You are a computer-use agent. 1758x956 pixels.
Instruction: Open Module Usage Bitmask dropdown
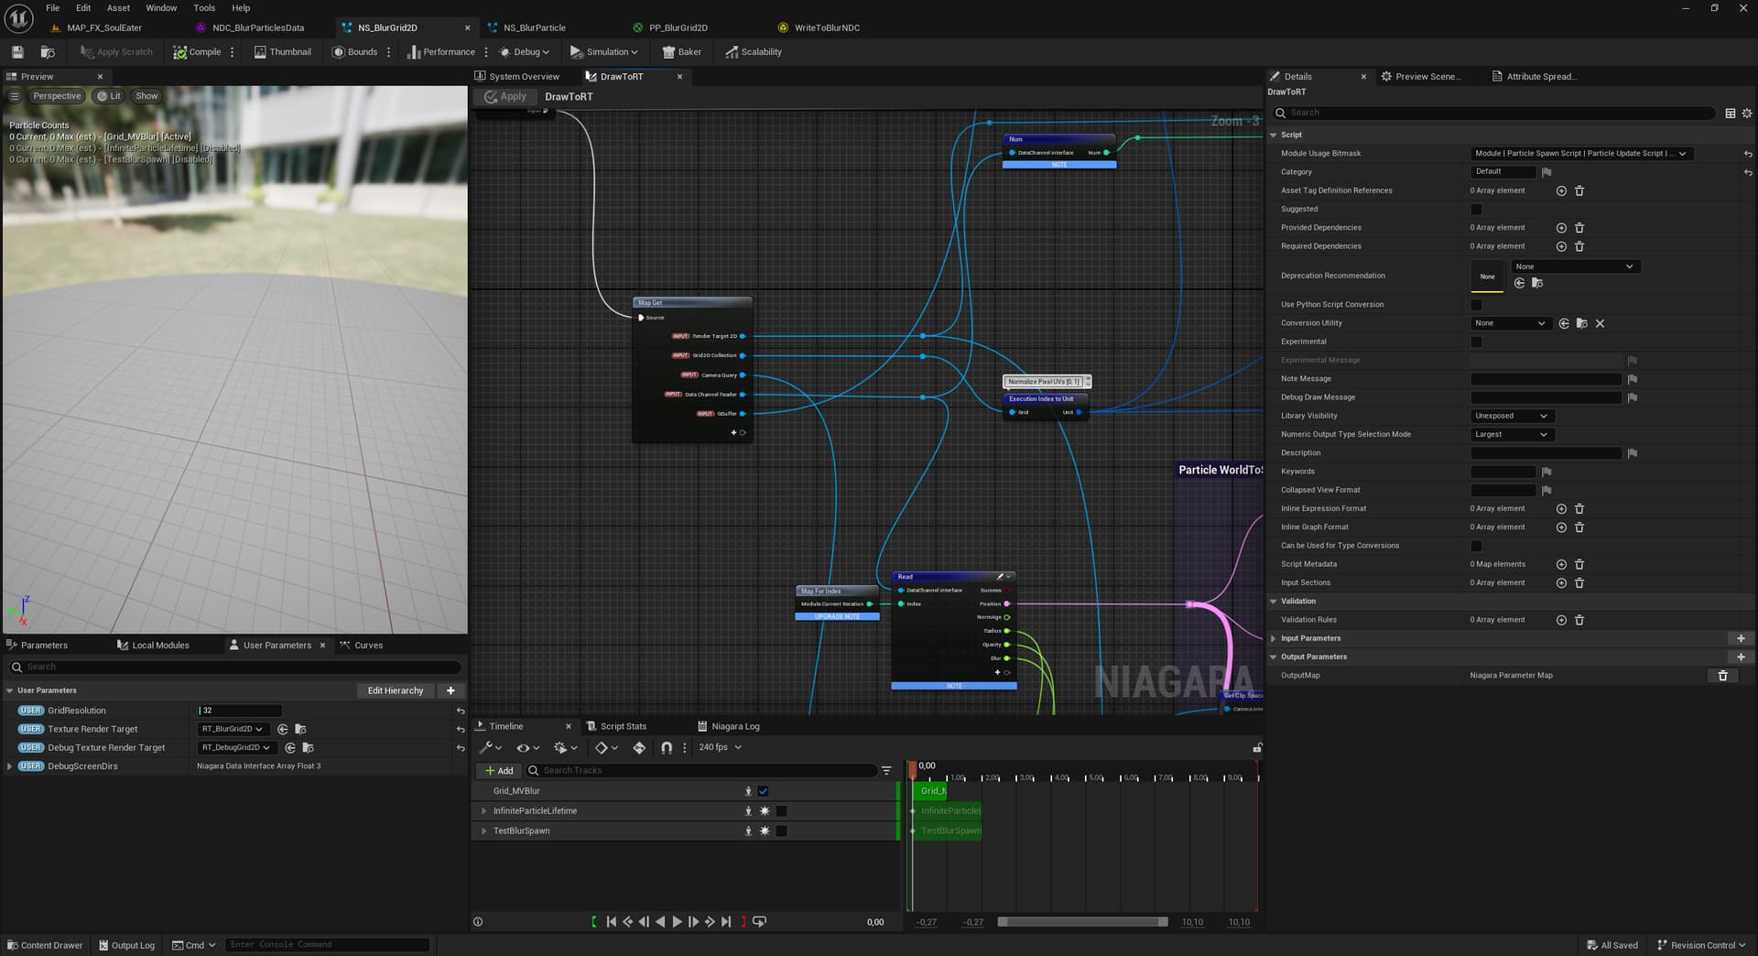click(1580, 154)
